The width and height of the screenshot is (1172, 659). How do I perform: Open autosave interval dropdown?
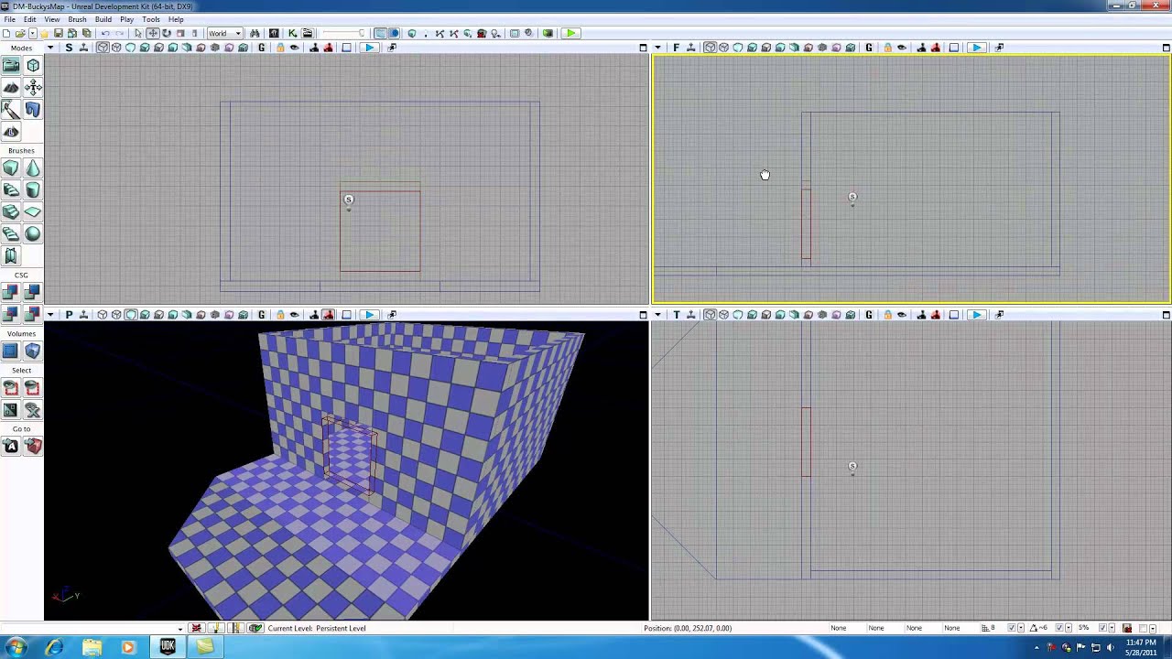(x=1154, y=628)
